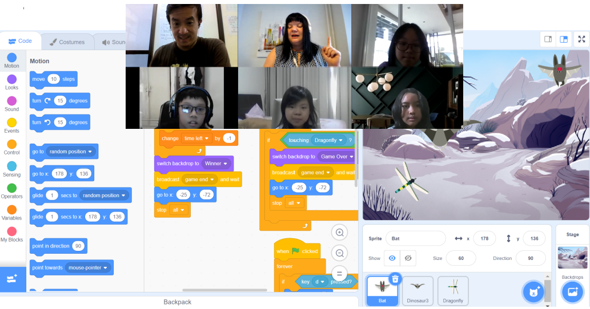Grab the sprite list vertical scrollbar
The width and height of the screenshot is (590, 309).
pyautogui.click(x=548, y=291)
